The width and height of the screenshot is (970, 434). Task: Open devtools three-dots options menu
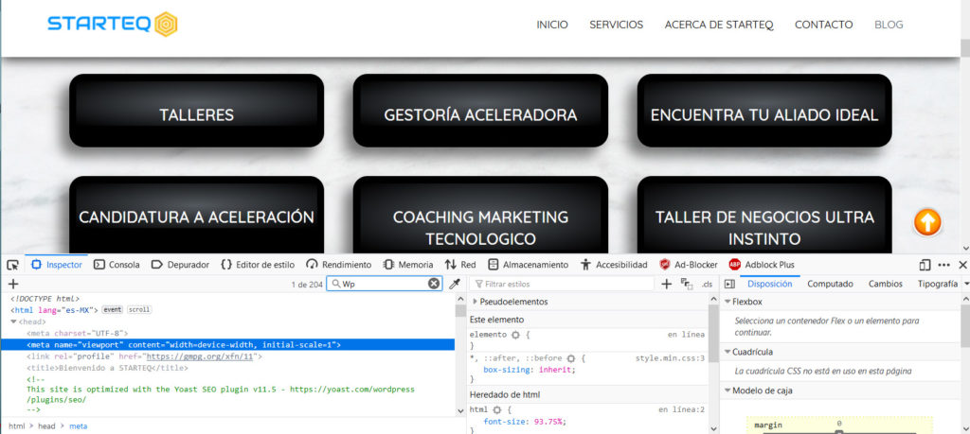tap(943, 265)
